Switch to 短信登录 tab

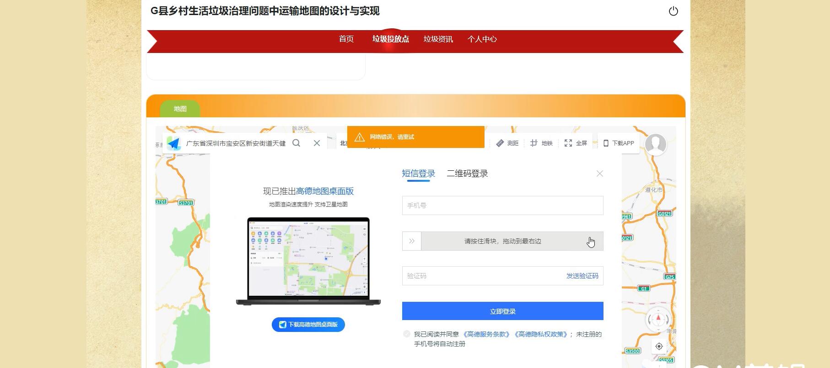pyautogui.click(x=418, y=173)
